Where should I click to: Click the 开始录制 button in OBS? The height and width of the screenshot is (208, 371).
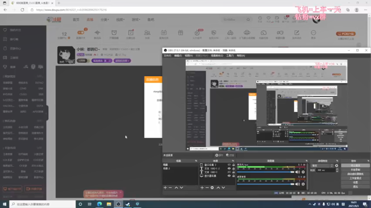[355, 170]
